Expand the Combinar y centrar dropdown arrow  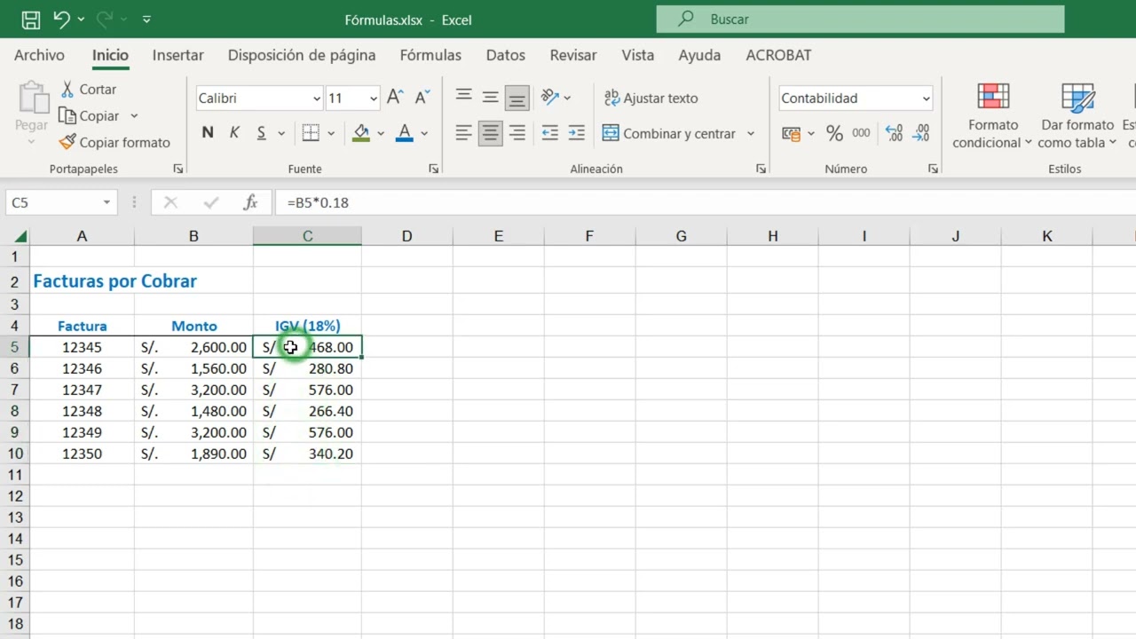(x=751, y=134)
